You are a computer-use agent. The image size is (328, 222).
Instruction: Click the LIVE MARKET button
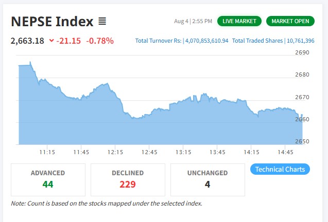point(239,21)
